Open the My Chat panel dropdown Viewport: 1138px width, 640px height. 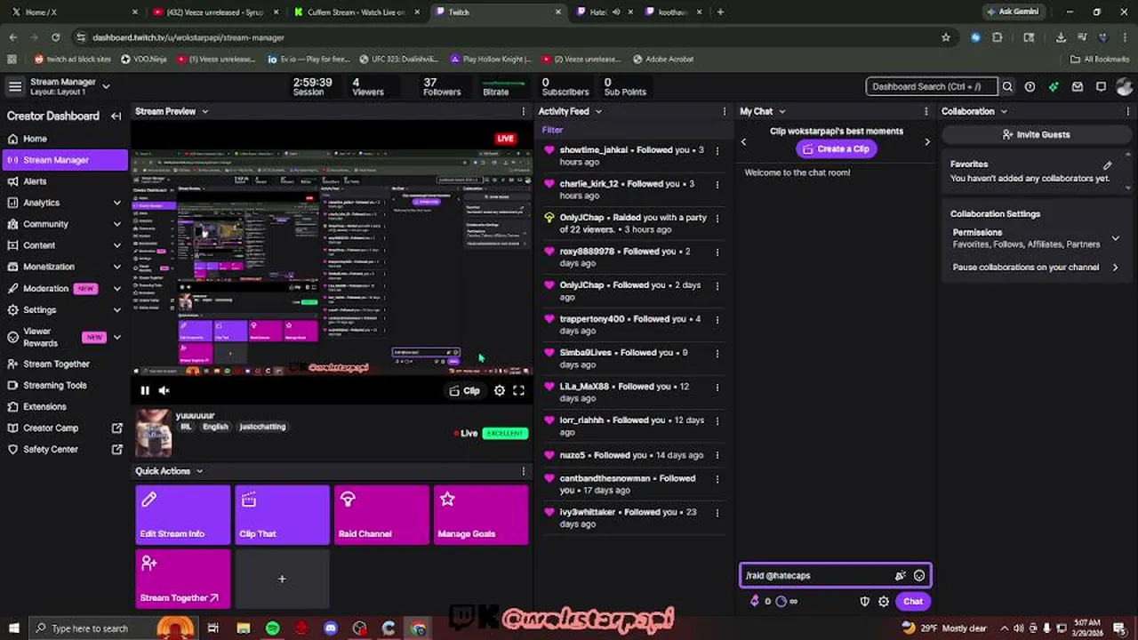tap(782, 112)
